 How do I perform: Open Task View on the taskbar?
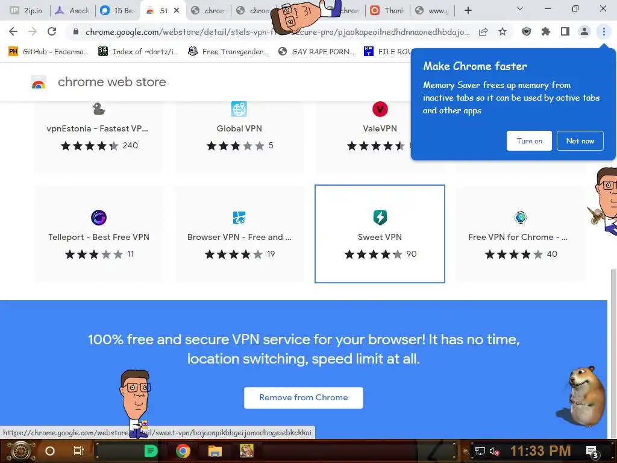[x=79, y=451]
